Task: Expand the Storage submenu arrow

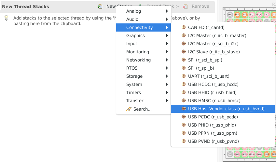Action: point(167,76)
